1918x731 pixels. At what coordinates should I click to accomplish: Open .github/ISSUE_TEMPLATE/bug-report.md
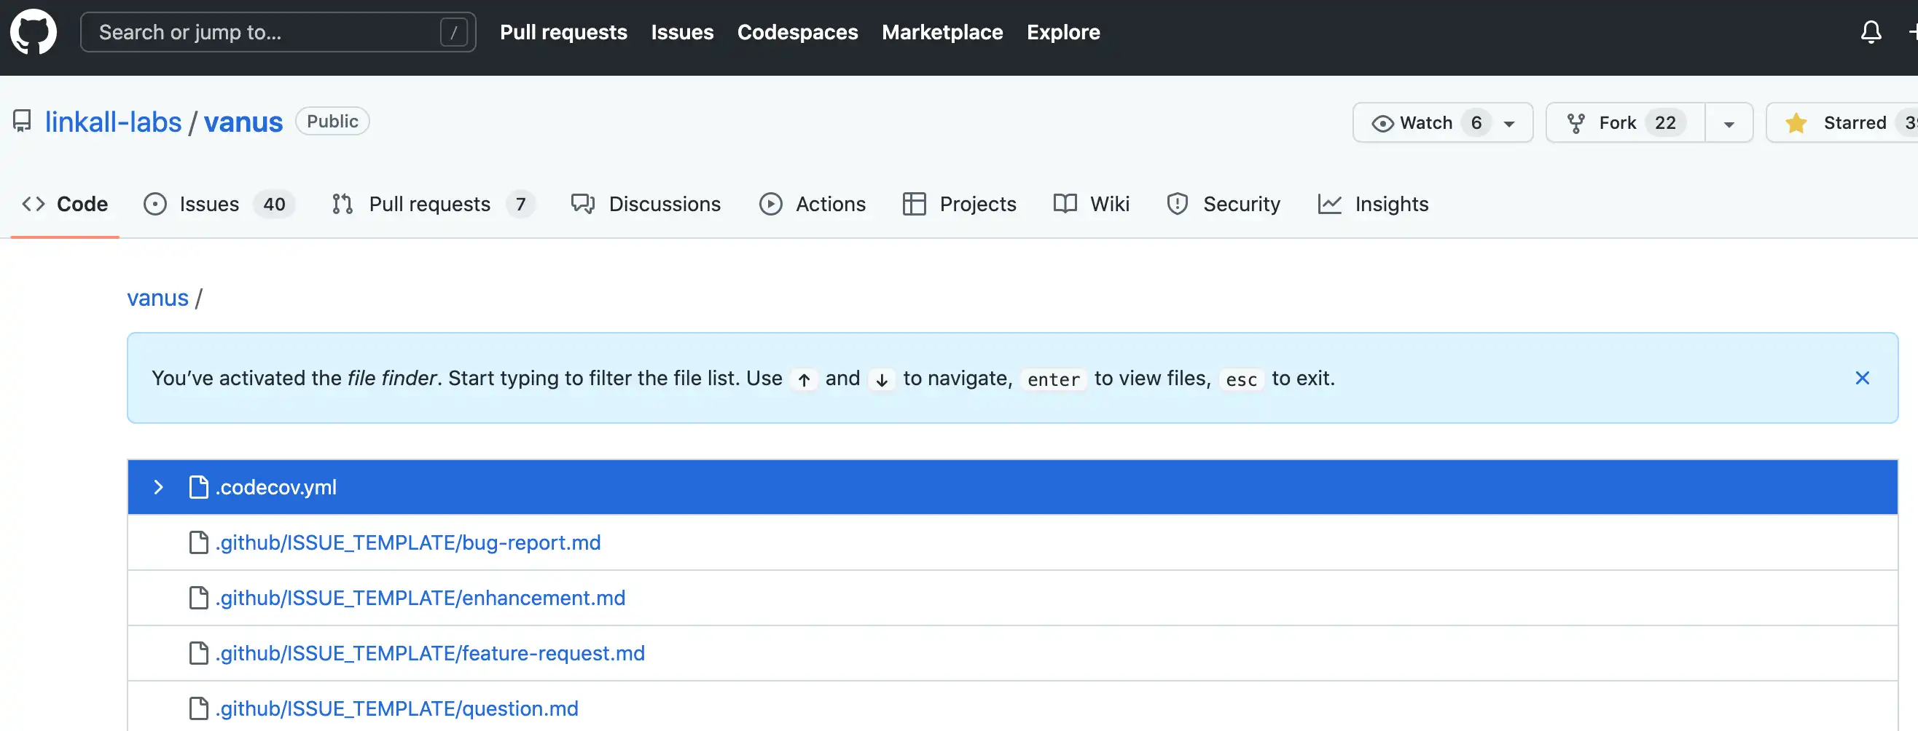[408, 543]
